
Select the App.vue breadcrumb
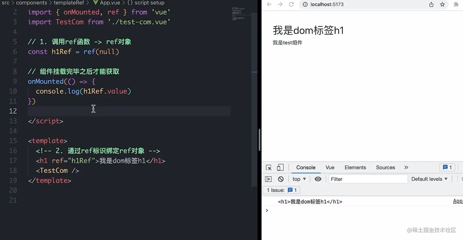106,3
